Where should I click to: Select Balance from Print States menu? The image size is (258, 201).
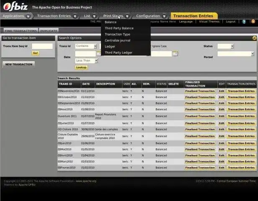tap(111, 22)
